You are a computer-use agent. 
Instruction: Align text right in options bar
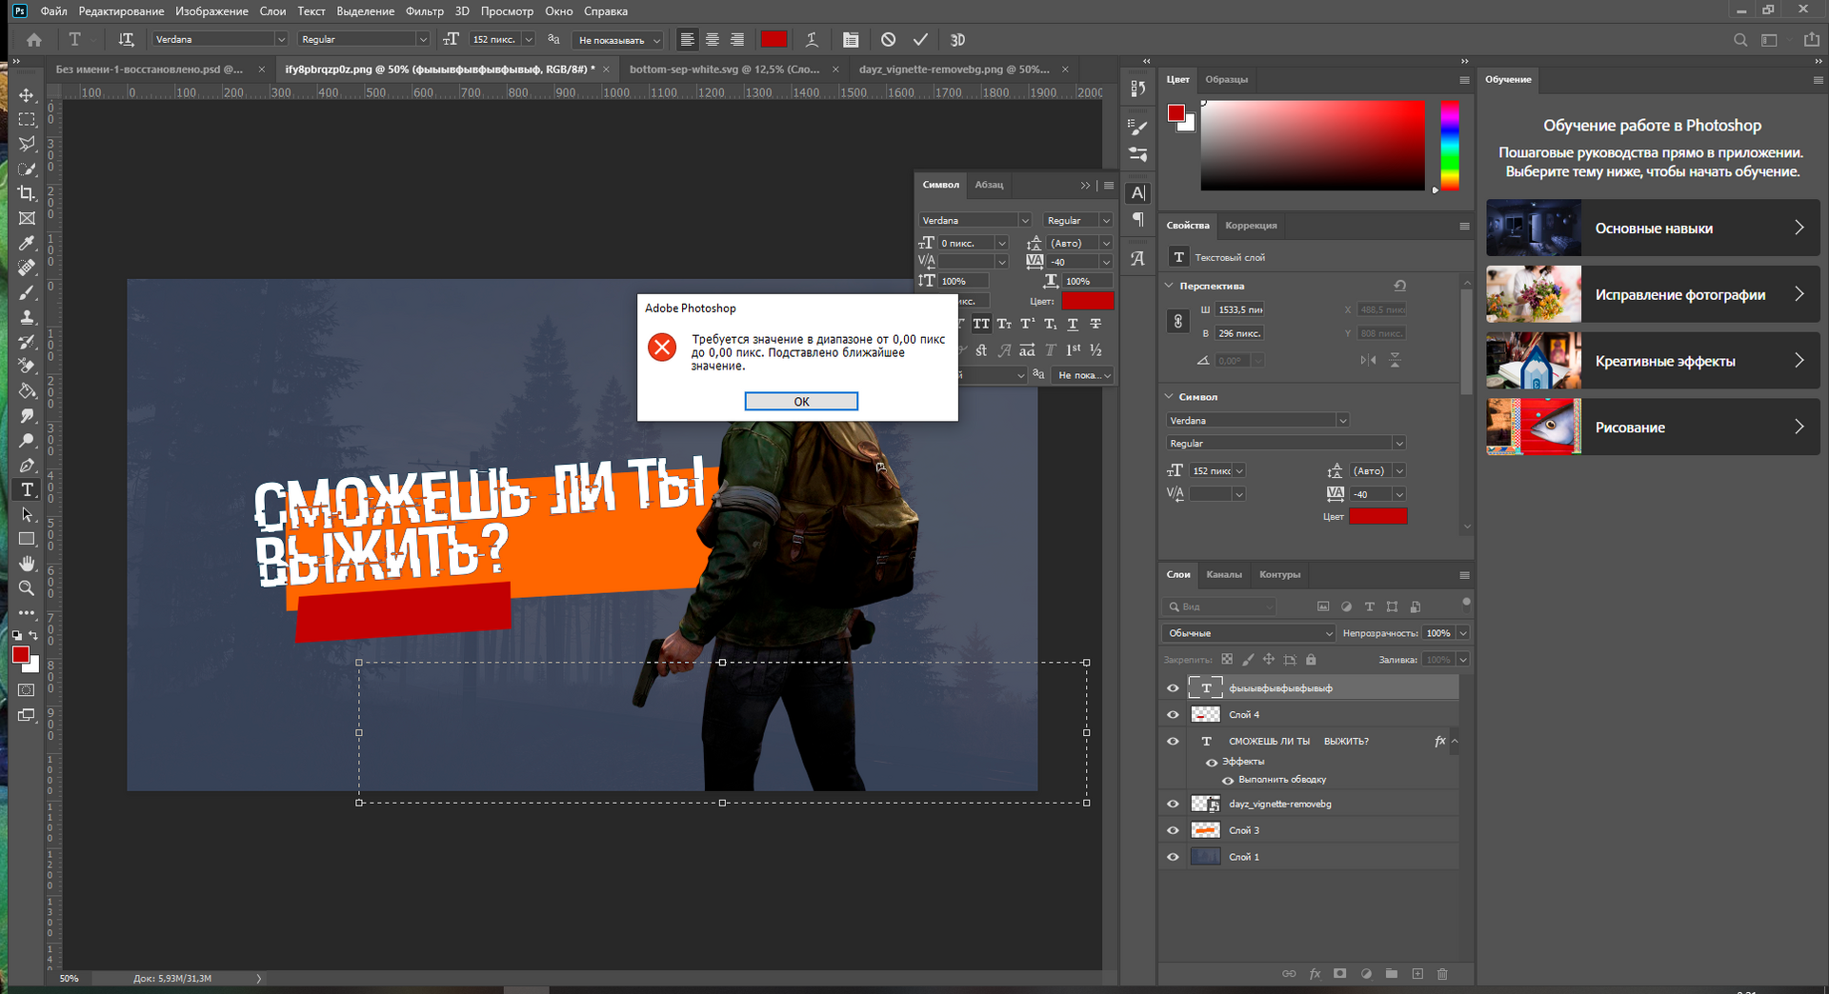pyautogui.click(x=736, y=40)
